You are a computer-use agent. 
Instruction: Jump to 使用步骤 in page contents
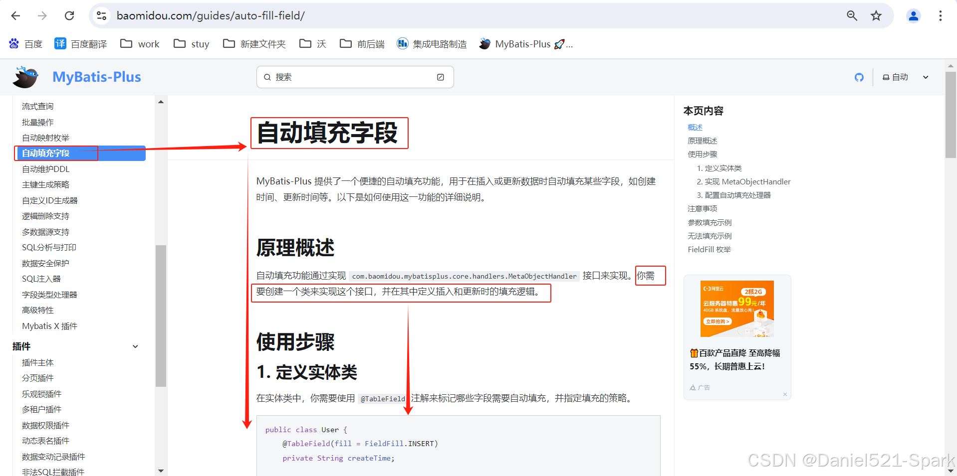703,154
